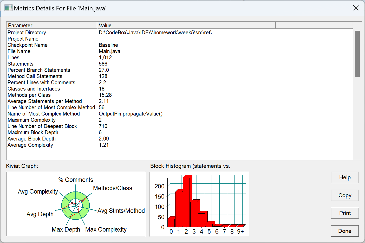Click the Main.java file name value
This screenshot has width=365, height=243.
click(109, 51)
